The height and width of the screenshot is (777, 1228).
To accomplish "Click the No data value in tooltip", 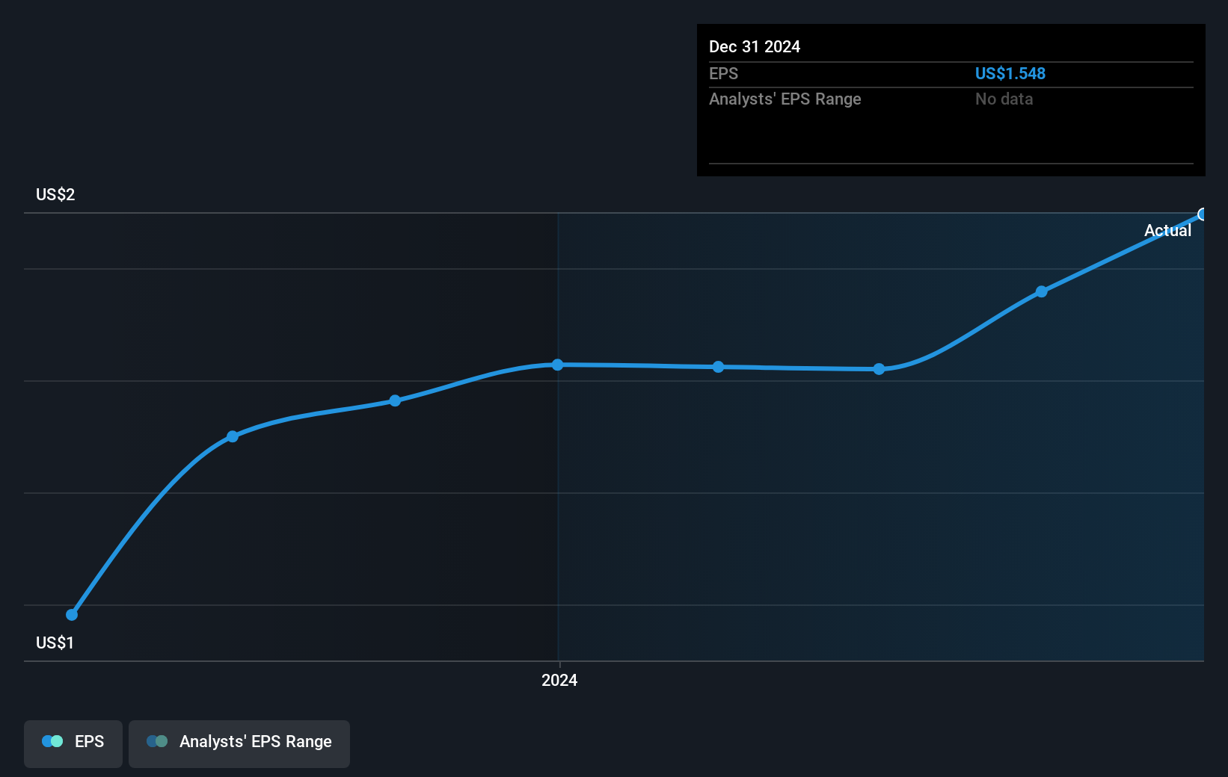I will pos(1004,99).
